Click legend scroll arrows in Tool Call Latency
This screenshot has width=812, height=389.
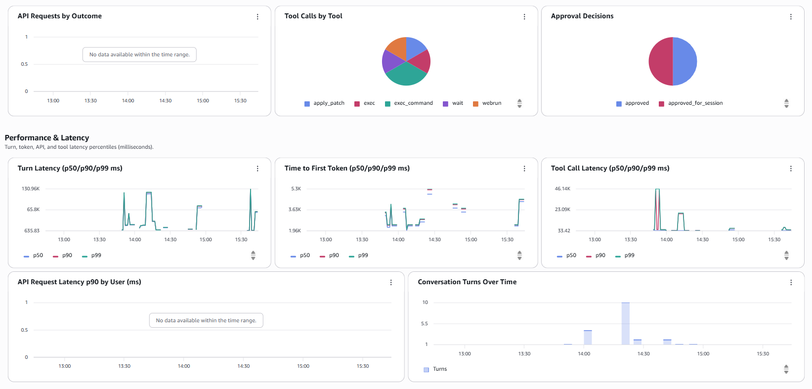pyautogui.click(x=786, y=256)
